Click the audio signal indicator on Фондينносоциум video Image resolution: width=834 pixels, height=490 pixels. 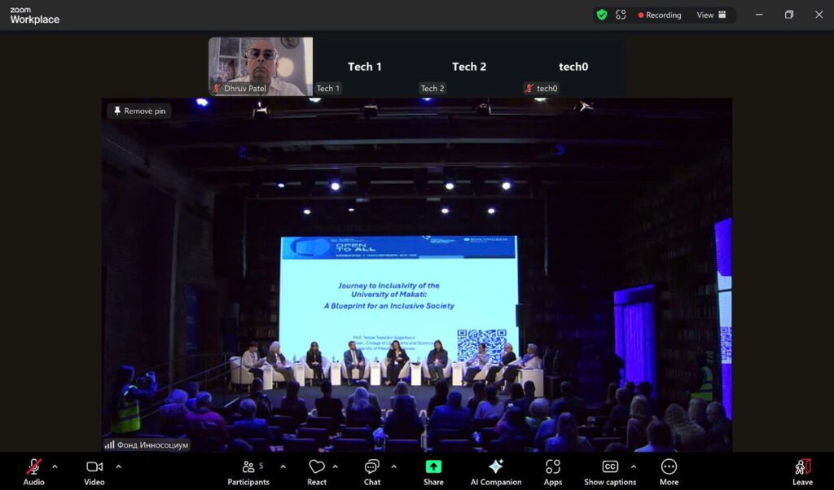pyautogui.click(x=110, y=445)
